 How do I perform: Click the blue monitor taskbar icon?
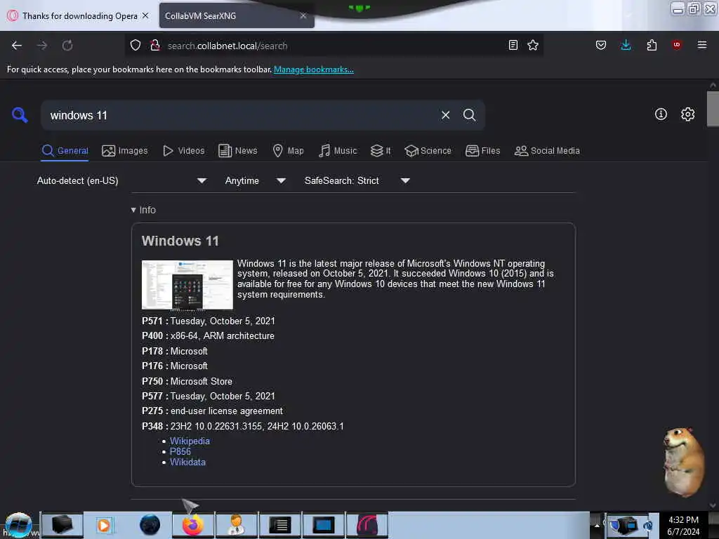point(323,525)
